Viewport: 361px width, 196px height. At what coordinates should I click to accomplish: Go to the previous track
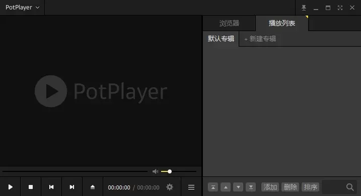(x=51, y=187)
